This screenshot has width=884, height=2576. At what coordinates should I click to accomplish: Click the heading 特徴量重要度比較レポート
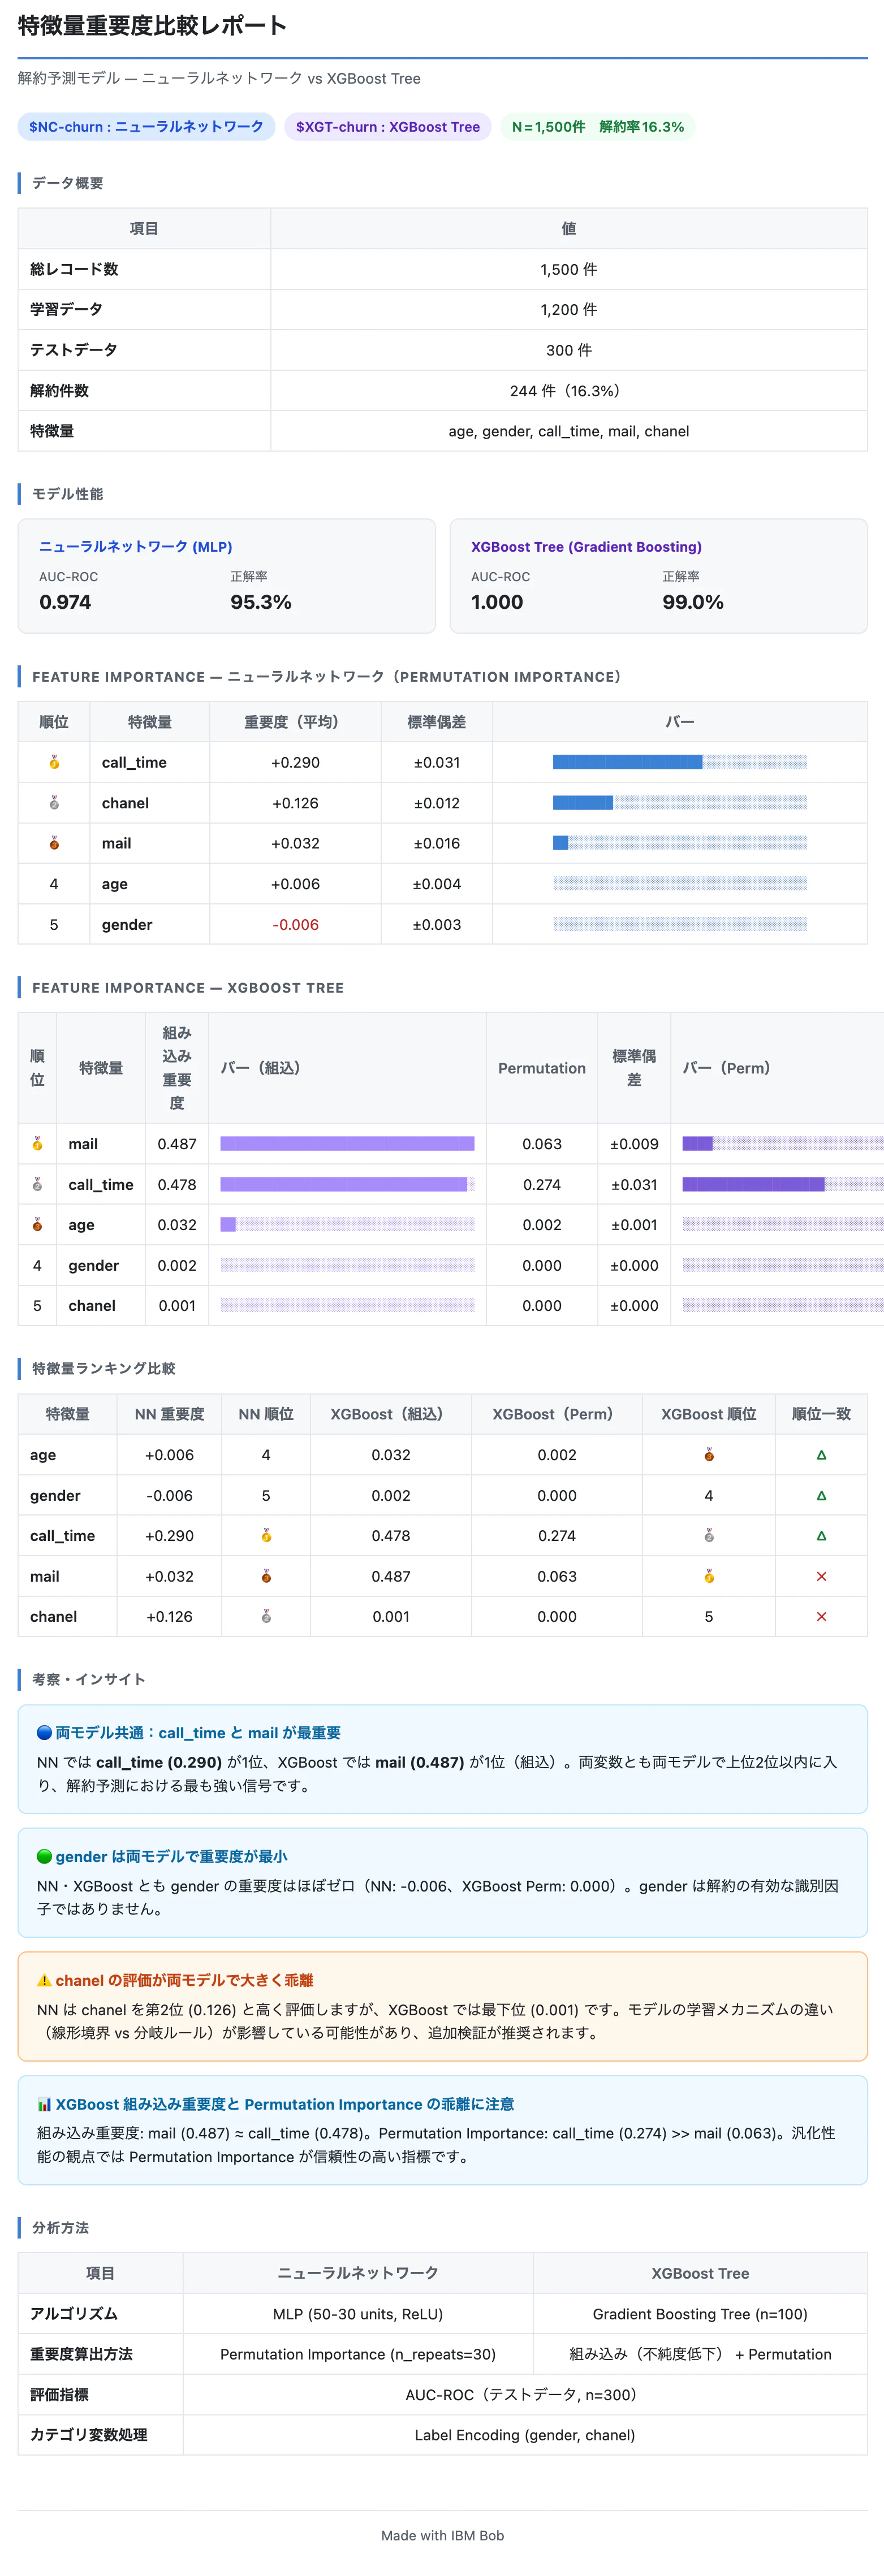(152, 26)
